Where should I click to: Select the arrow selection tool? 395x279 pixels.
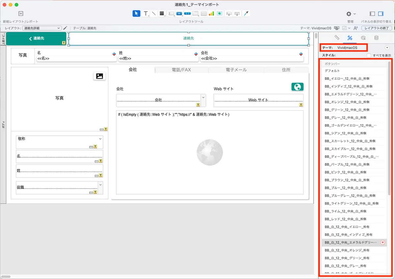pos(136,14)
